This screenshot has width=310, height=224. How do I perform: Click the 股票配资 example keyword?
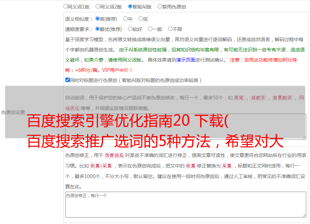pyautogui.click(x=282, y=98)
